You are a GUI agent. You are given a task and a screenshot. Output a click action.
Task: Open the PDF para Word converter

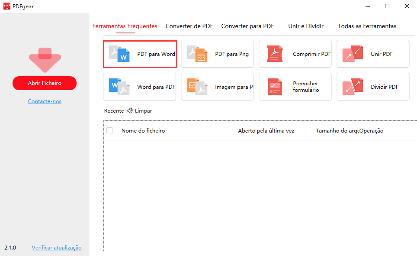(140, 54)
